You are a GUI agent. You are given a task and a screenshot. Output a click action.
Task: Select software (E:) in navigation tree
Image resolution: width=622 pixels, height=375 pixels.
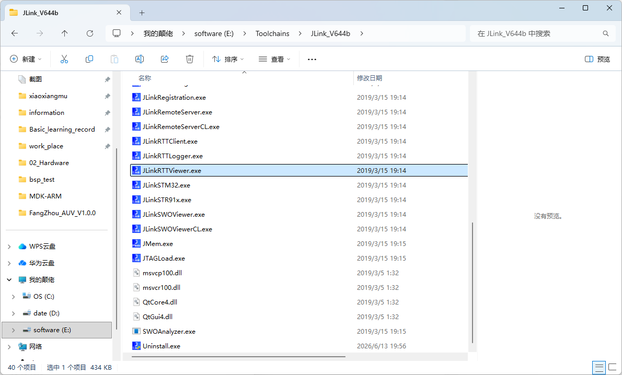tap(57, 330)
